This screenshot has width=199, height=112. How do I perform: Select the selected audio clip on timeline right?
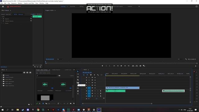(174, 91)
